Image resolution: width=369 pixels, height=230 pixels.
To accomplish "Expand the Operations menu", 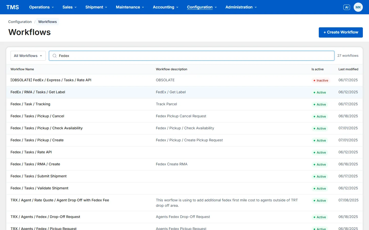I will (x=42, y=7).
